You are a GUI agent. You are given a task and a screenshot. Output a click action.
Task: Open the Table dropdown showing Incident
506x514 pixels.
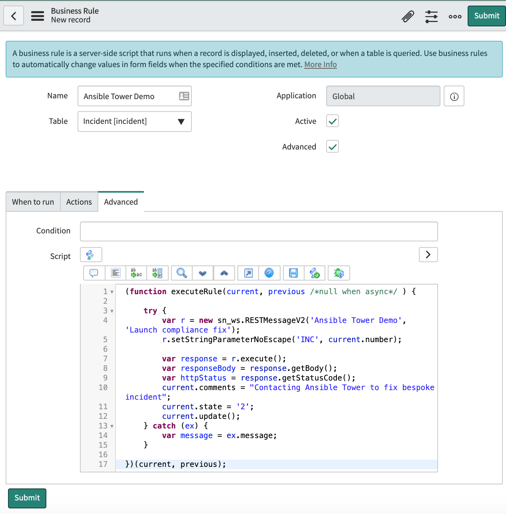click(135, 122)
